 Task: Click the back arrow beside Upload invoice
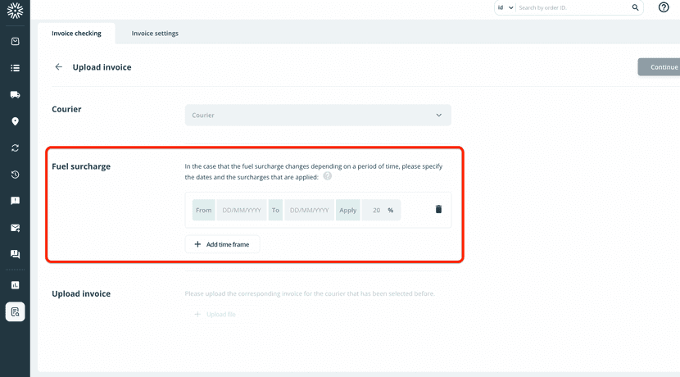[58, 67]
